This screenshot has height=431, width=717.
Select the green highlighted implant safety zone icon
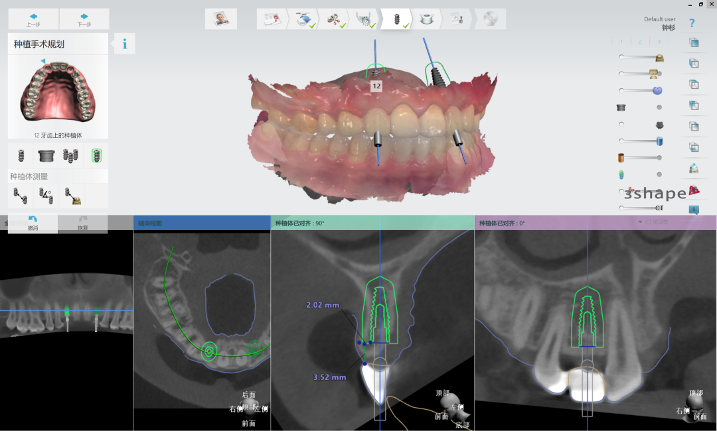(x=96, y=156)
